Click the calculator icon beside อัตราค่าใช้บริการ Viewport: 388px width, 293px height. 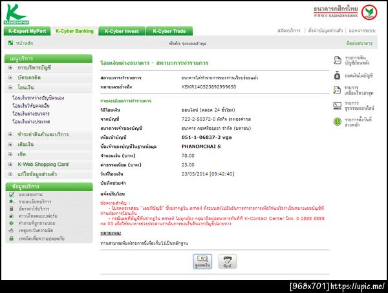[x=11, y=208]
